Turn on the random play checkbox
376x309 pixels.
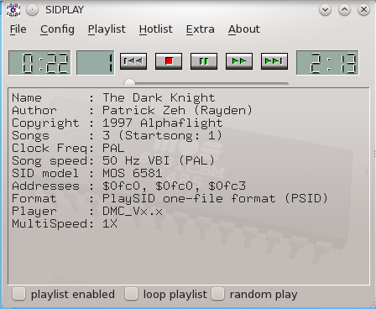[x=218, y=294]
